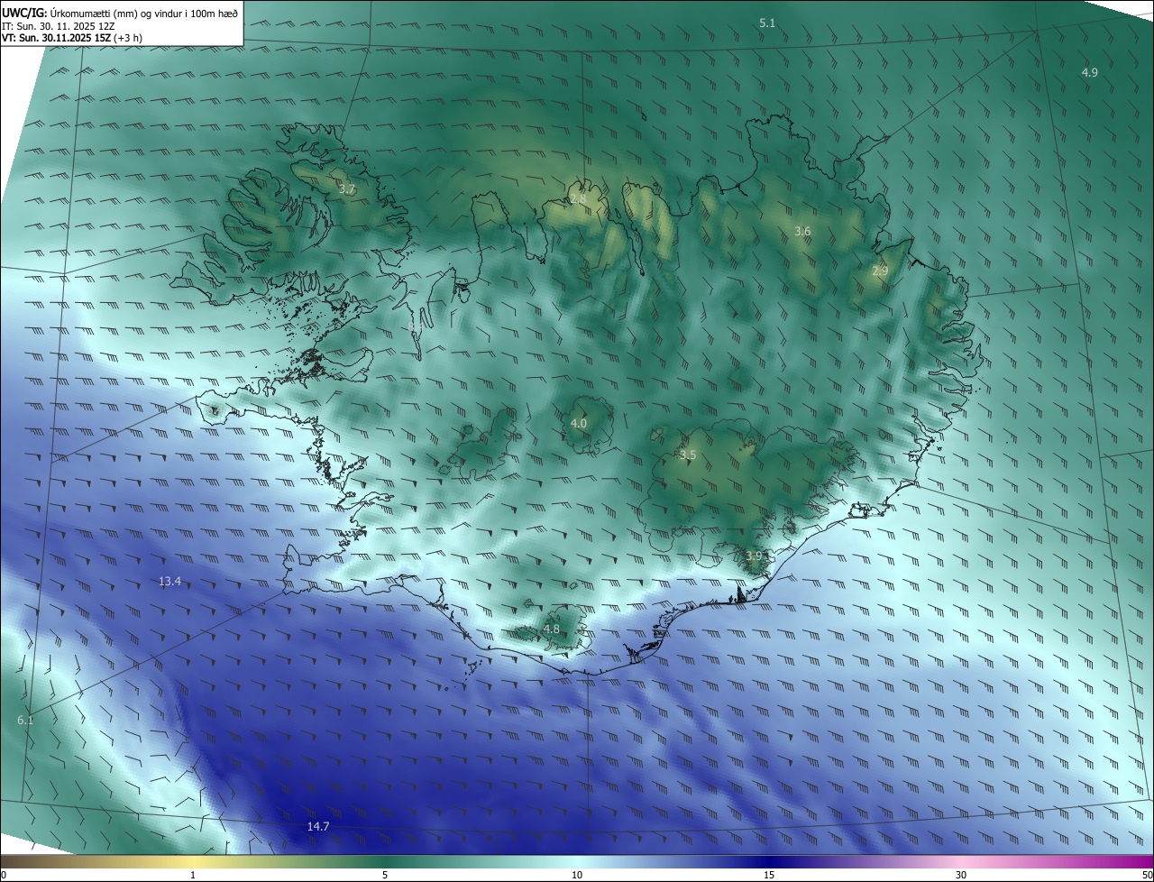This screenshot has width=1154, height=882.
Task: Click the precipitation color scale bar
Action: 577,861
